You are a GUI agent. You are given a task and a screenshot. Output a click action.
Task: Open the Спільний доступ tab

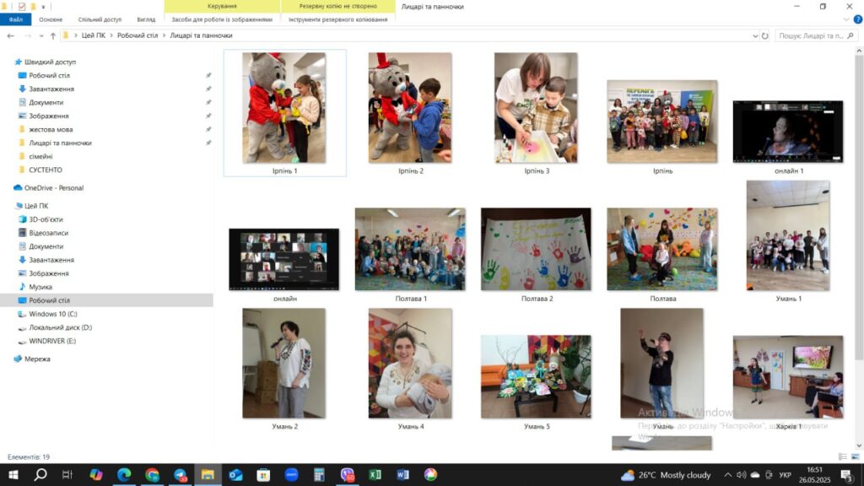100,19
